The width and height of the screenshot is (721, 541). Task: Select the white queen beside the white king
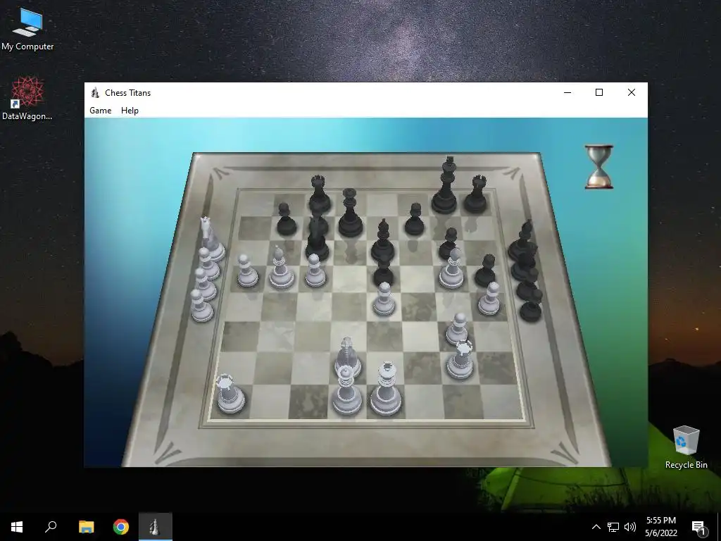click(x=346, y=391)
